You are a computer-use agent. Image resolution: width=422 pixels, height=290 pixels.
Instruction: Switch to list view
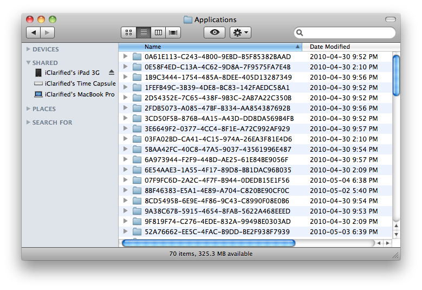[x=144, y=33]
